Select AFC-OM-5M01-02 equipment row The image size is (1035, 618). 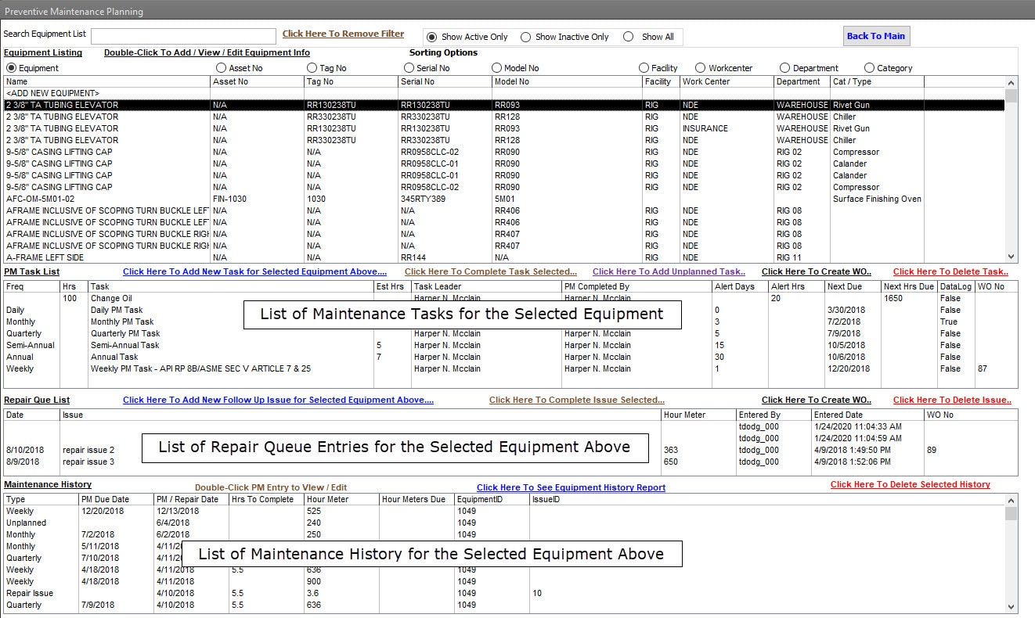click(504, 199)
